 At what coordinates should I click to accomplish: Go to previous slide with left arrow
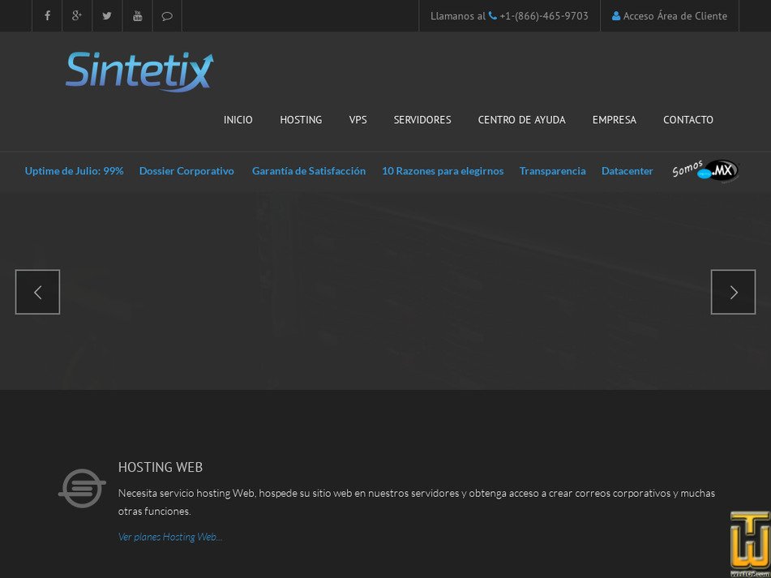[37, 292]
